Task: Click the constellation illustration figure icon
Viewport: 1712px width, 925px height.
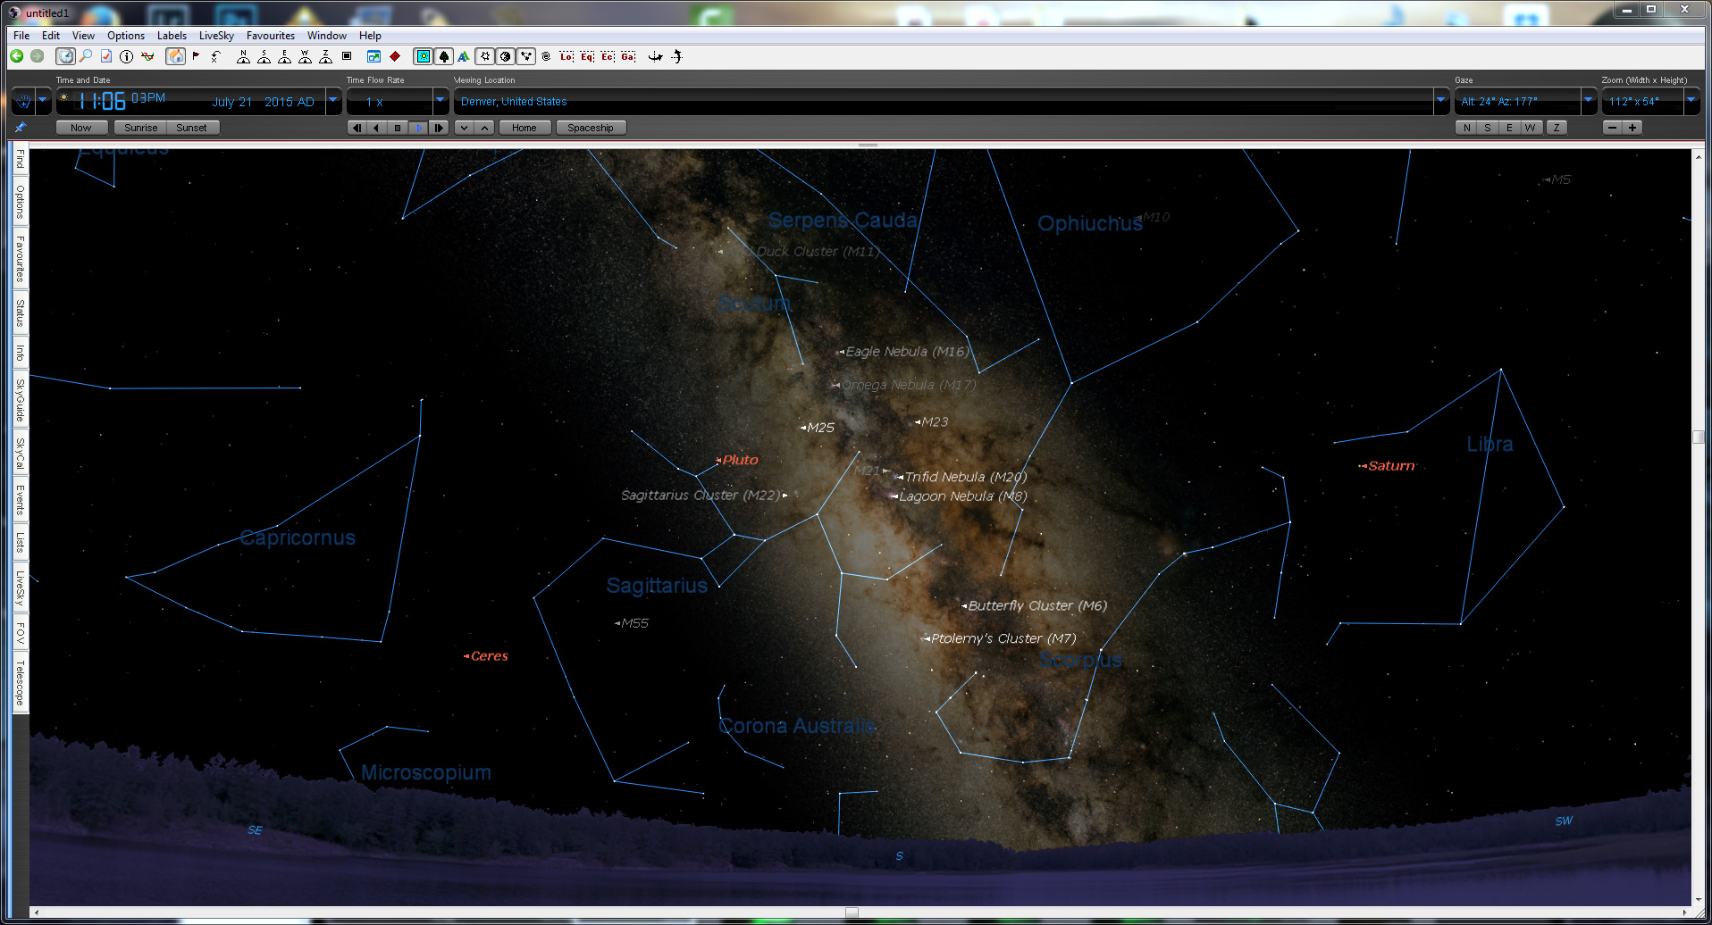Action: click(x=677, y=56)
